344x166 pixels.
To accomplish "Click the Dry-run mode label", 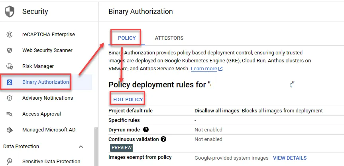I will point(124,130).
